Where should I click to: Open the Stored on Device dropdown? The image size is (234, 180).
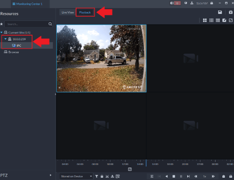[77, 176]
